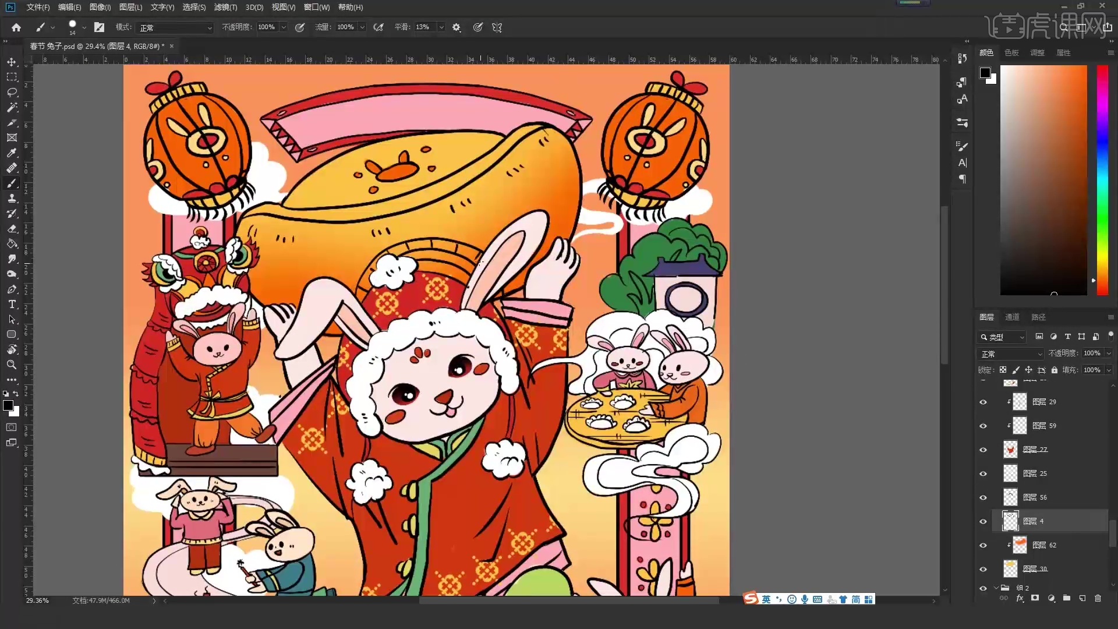This screenshot has width=1118, height=629.
Task: Lock all with the padlock icon
Action: coord(1054,370)
